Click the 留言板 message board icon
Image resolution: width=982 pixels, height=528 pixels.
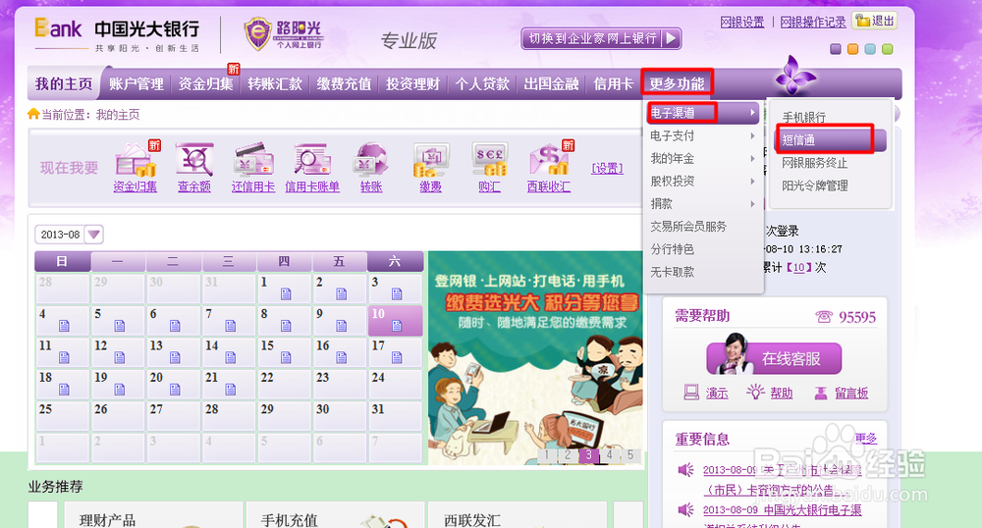pos(820,393)
